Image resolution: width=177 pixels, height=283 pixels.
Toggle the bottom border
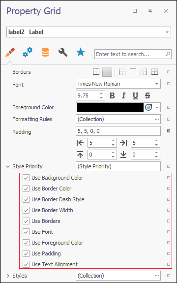154,72
